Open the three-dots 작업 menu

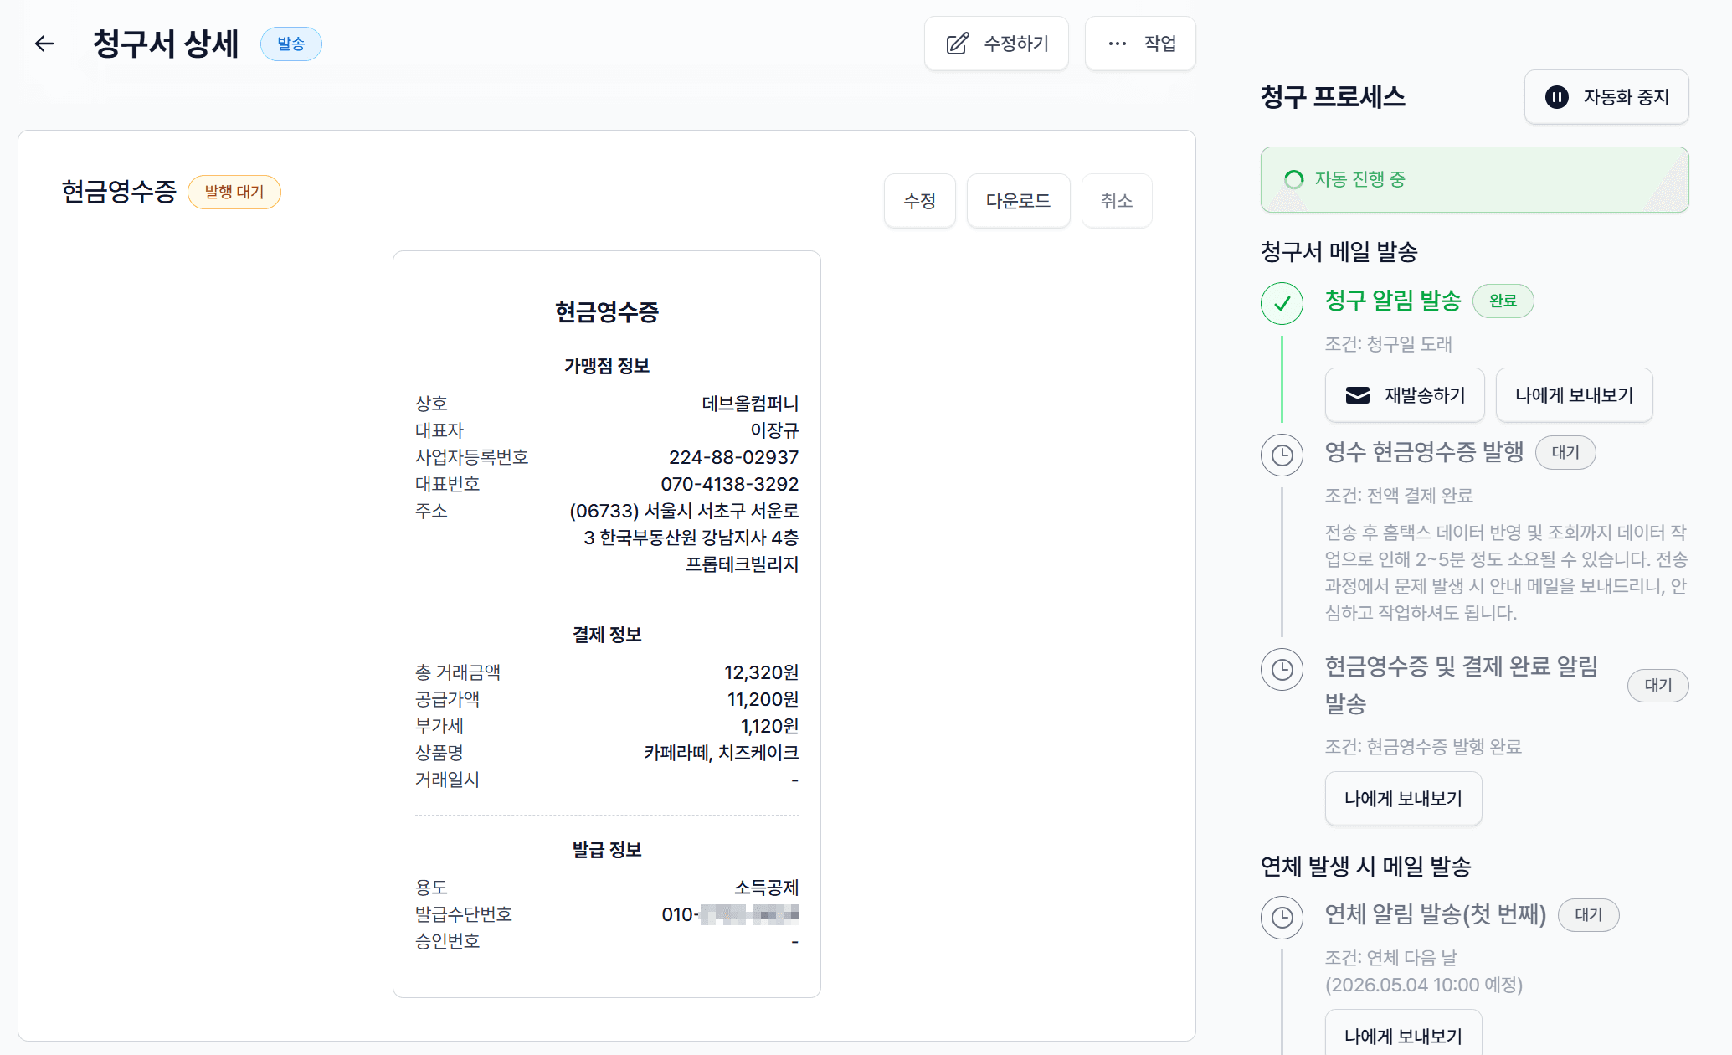(1140, 44)
